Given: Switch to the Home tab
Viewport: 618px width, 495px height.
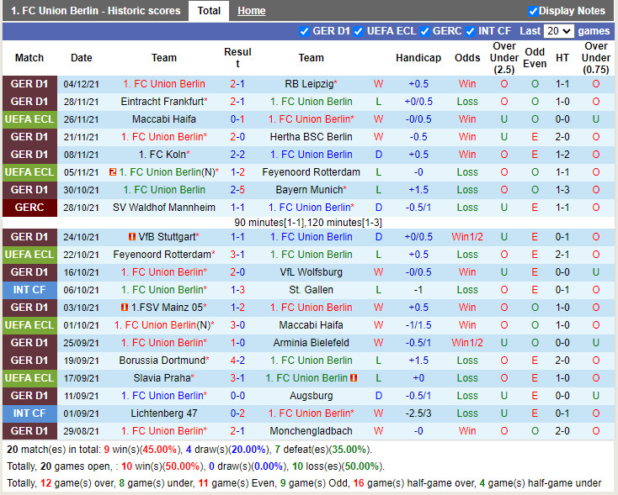Looking at the screenshot, I should (251, 11).
